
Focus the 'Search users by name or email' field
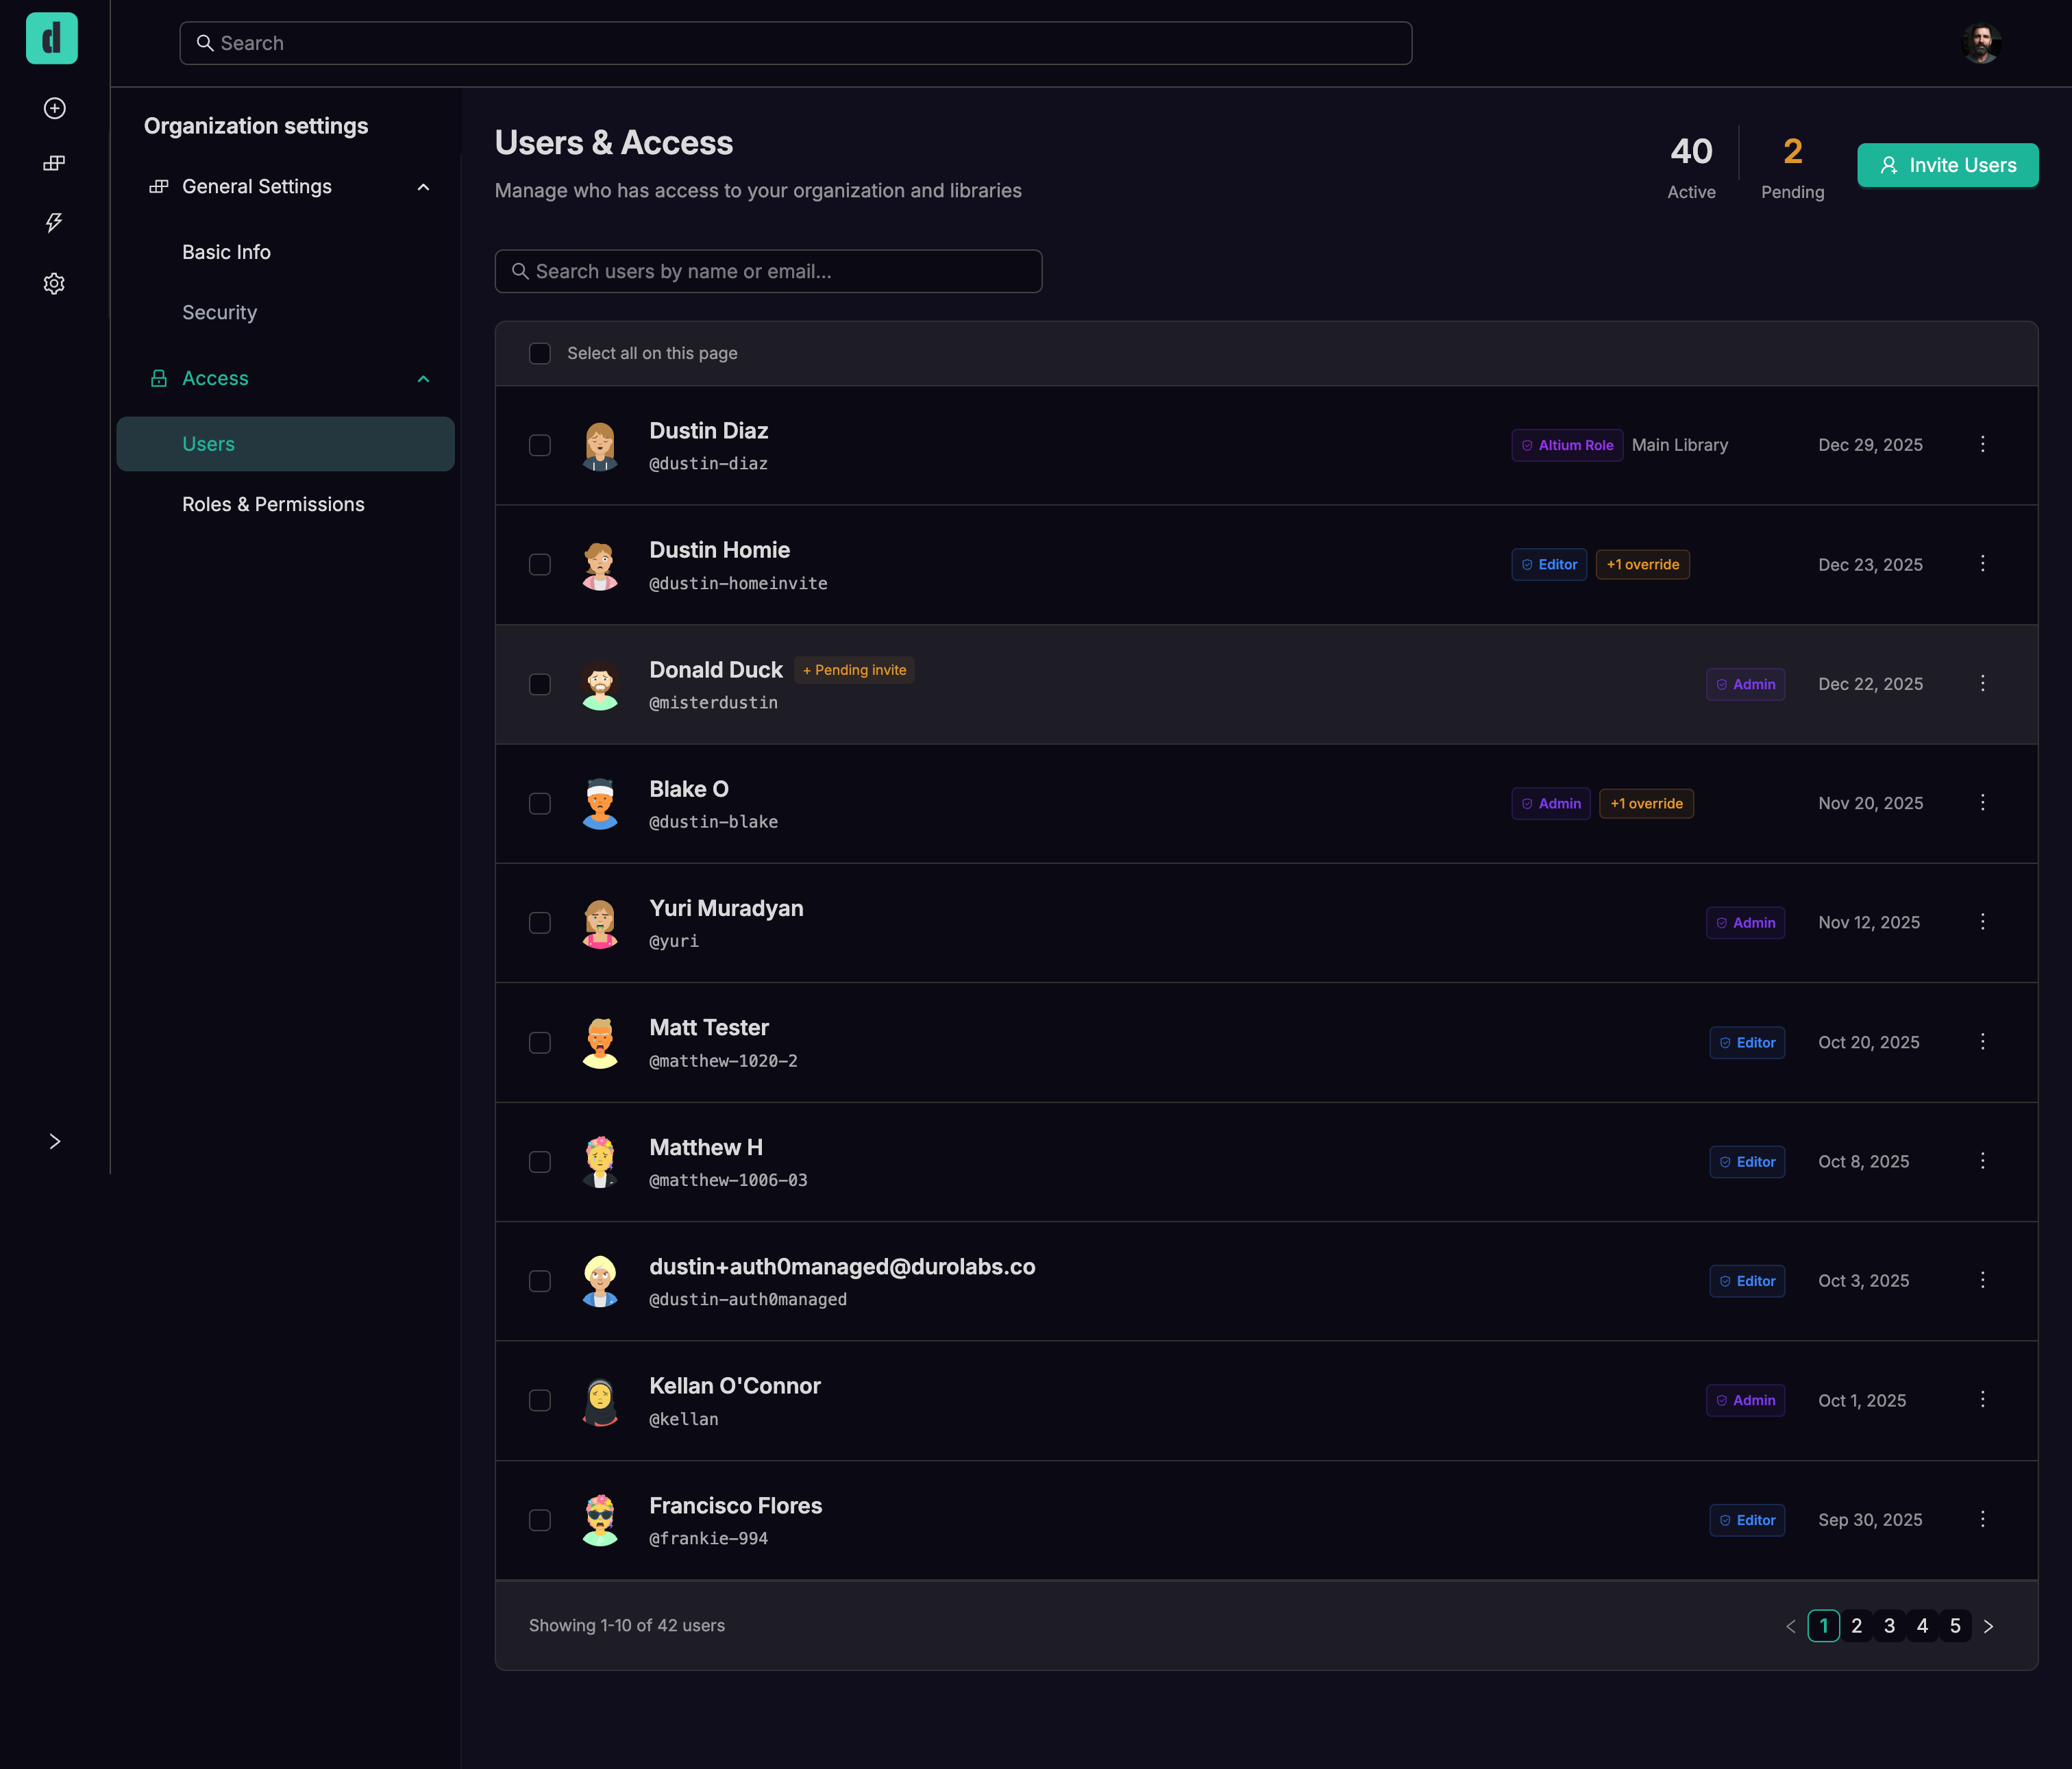pyautogui.click(x=768, y=271)
